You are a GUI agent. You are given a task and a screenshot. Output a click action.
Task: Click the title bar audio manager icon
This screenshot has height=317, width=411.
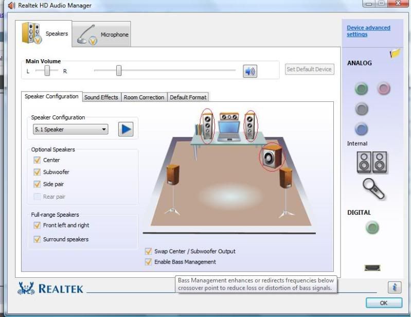pos(11,5)
